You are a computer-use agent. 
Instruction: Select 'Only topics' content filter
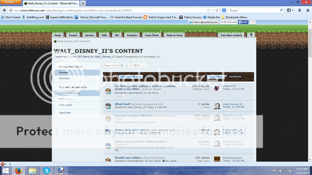click(66, 99)
